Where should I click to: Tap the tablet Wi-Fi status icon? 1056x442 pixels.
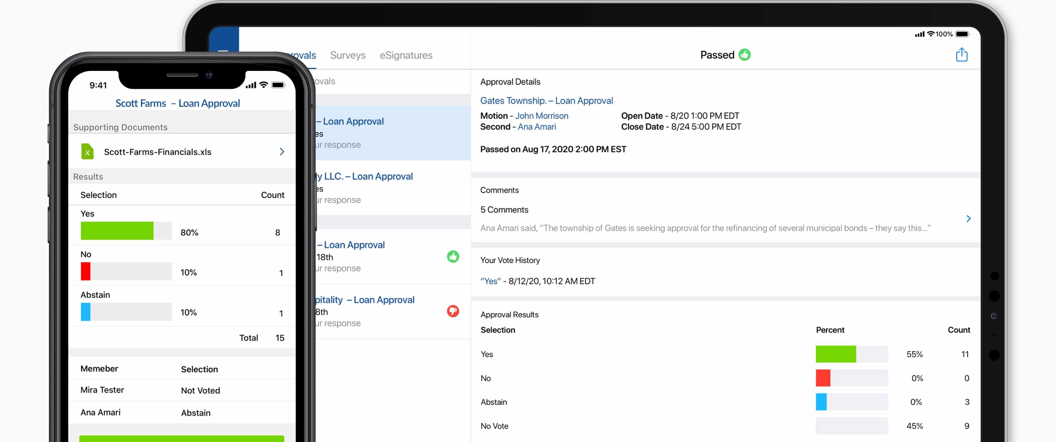coord(931,34)
